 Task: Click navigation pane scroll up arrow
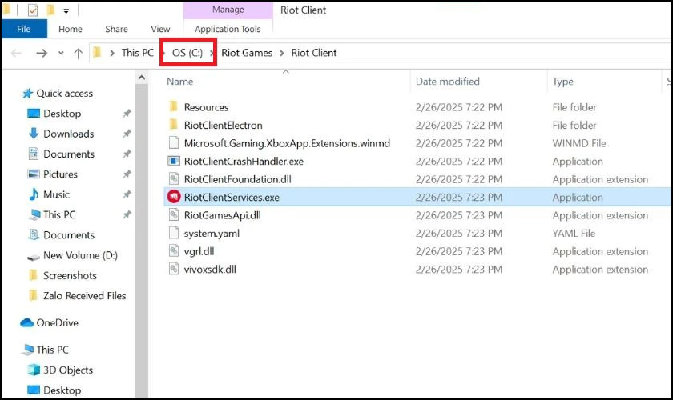pyautogui.click(x=141, y=78)
